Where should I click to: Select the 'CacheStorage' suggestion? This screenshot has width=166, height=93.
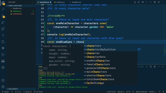110,83
